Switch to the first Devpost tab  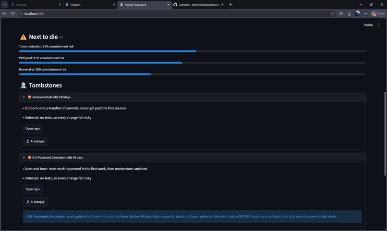click(x=36, y=4)
